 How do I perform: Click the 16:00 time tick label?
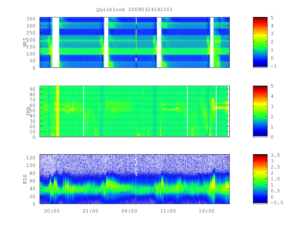coord(207,211)
